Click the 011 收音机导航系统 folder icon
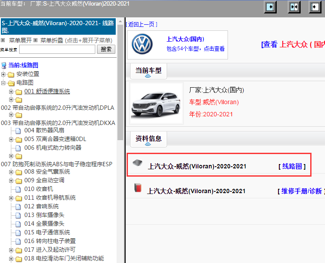Viewport: 325px width, 263px height. (x=19, y=198)
